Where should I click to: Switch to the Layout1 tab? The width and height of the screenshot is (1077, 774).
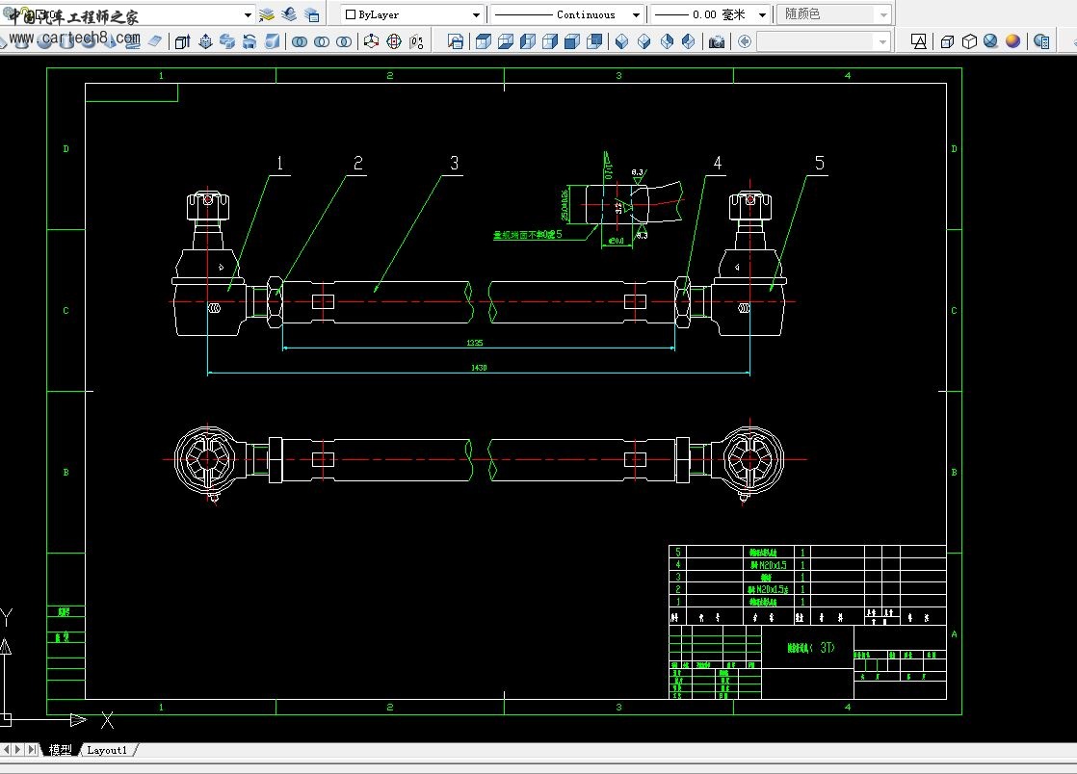pyautogui.click(x=107, y=750)
